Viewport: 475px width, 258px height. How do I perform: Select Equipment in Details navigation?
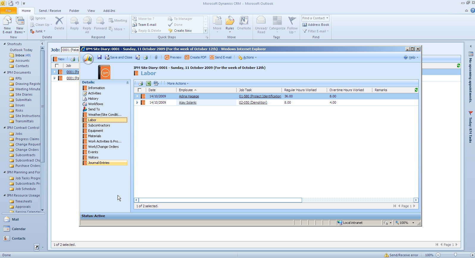[96, 131]
